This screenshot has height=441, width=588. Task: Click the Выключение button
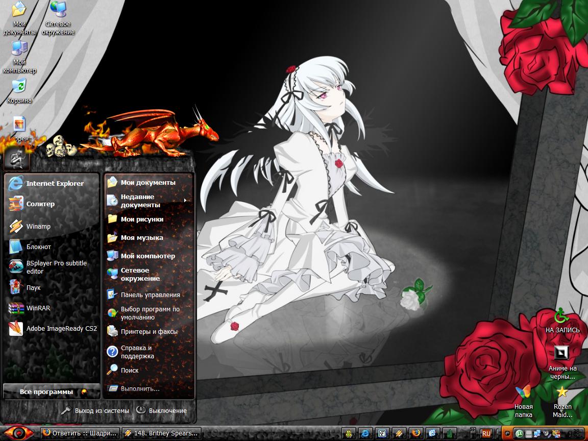coord(161,410)
